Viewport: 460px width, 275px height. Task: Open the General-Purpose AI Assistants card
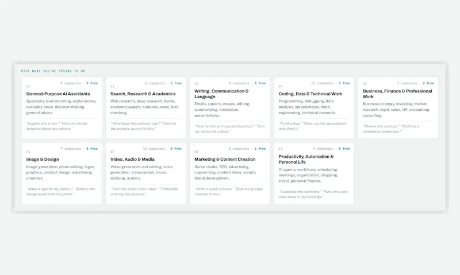[x=62, y=108]
